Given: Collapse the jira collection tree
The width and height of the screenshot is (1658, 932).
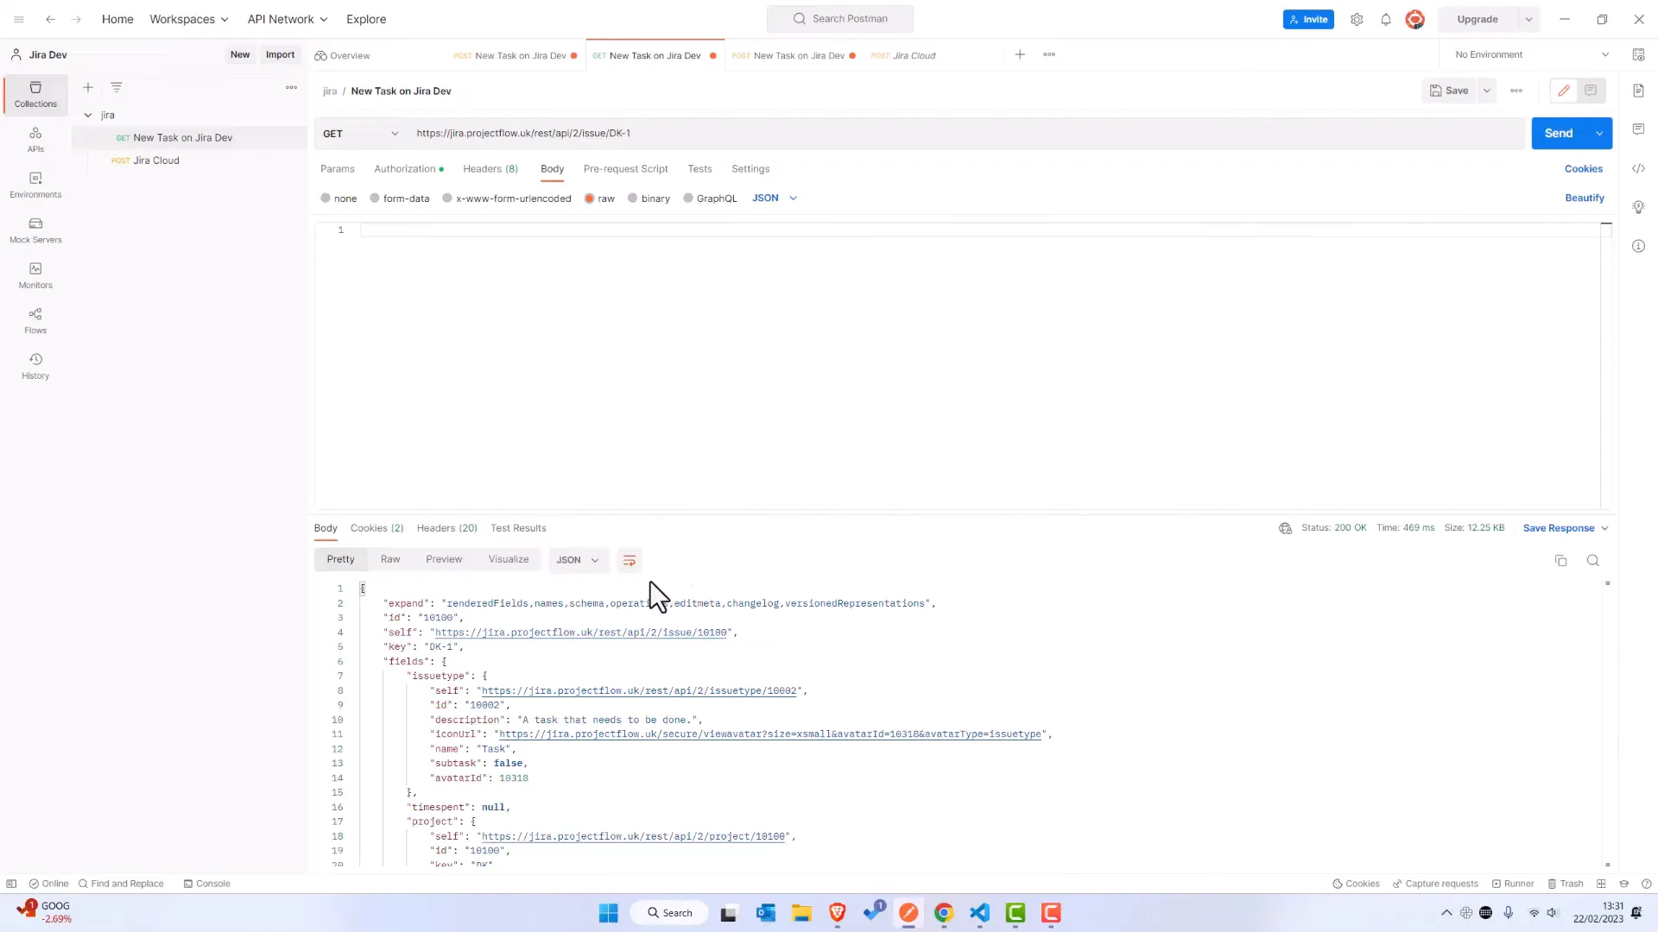Looking at the screenshot, I should (x=88, y=115).
